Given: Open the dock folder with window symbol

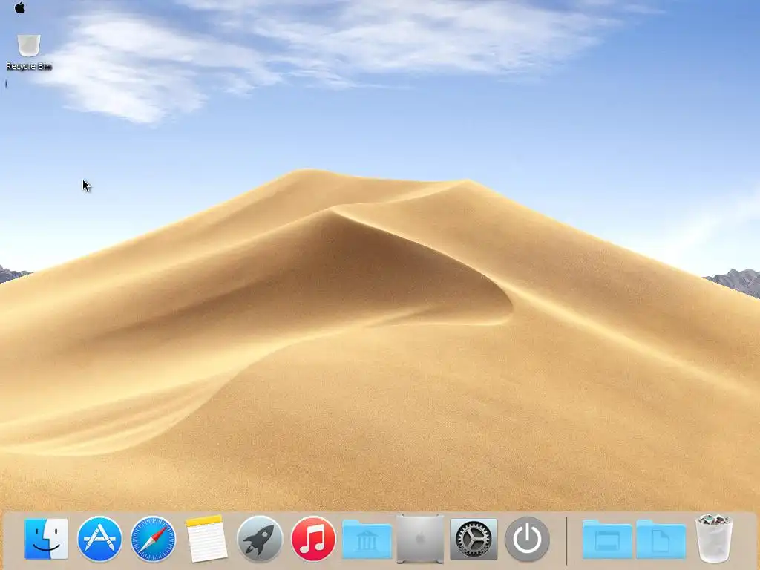Looking at the screenshot, I should [x=607, y=540].
